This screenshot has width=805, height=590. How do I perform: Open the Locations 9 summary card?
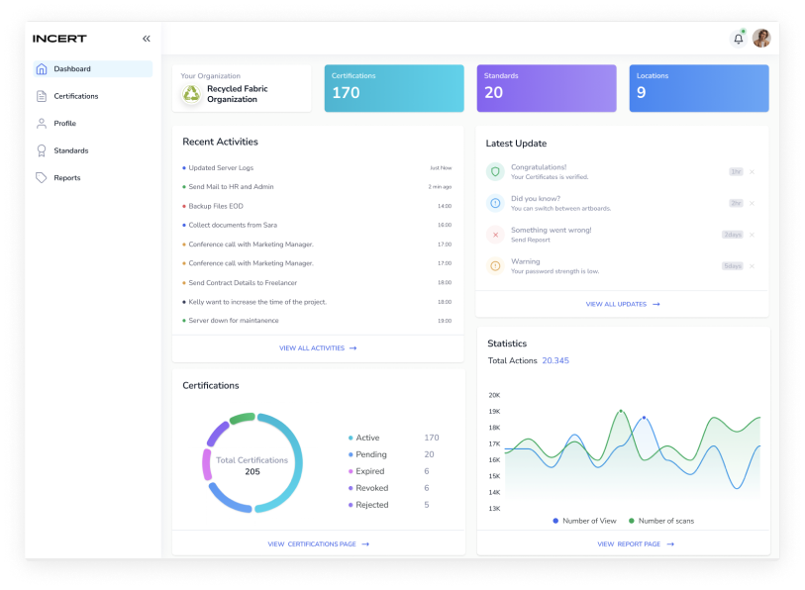[x=698, y=88]
